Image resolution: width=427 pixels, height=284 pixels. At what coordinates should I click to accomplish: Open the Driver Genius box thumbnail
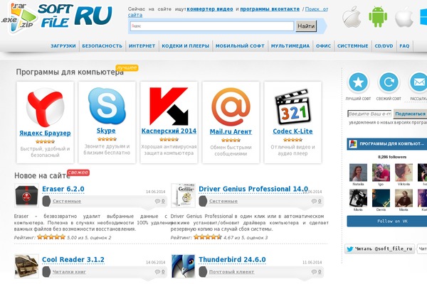tap(184, 195)
